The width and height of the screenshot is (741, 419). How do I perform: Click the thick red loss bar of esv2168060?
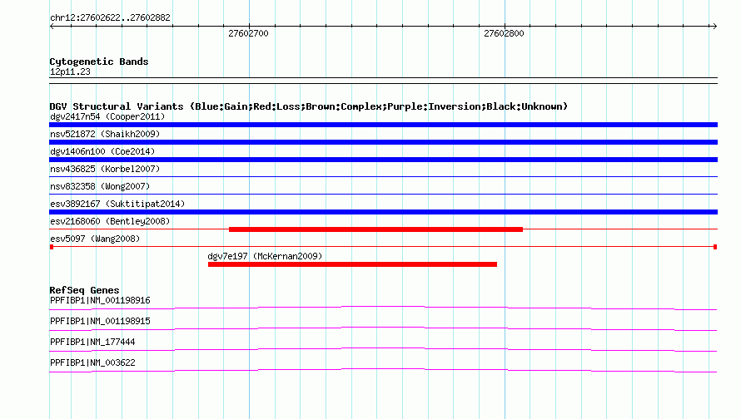[x=375, y=229]
